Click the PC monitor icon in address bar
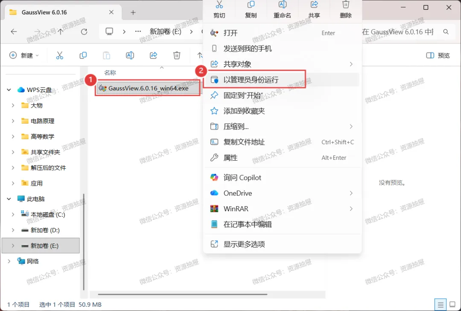Viewport: 461px width, 311px height. coord(109,31)
